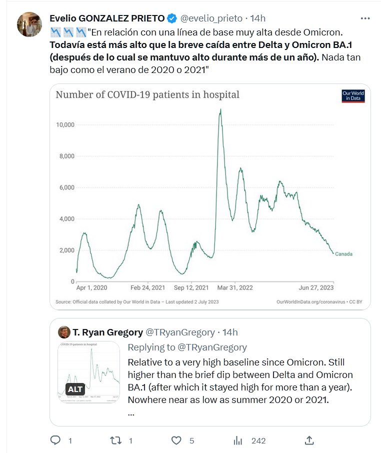Viewport: 381px width, 453px height.
Task: Click the @TRyanGregory handle in quoted tweet
Action: click(x=179, y=332)
